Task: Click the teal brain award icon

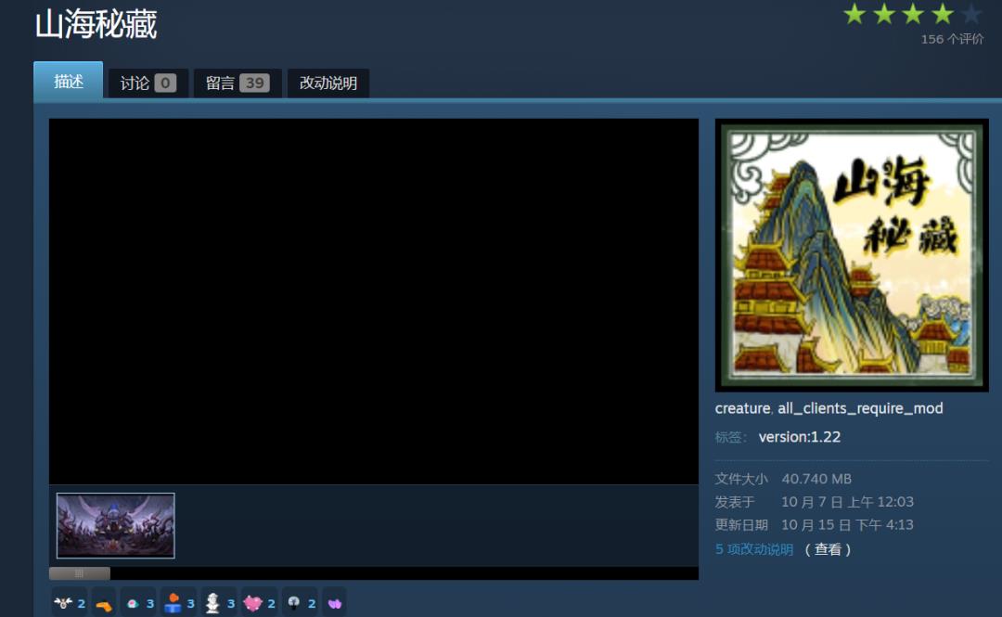Action: (x=133, y=604)
